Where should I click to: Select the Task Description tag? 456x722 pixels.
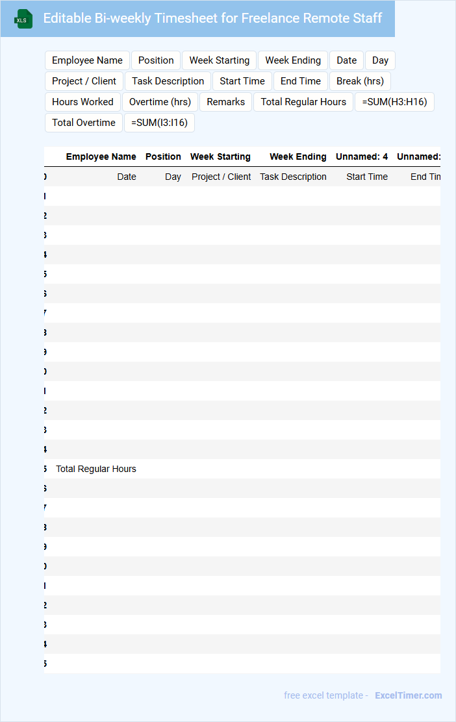[x=168, y=81]
